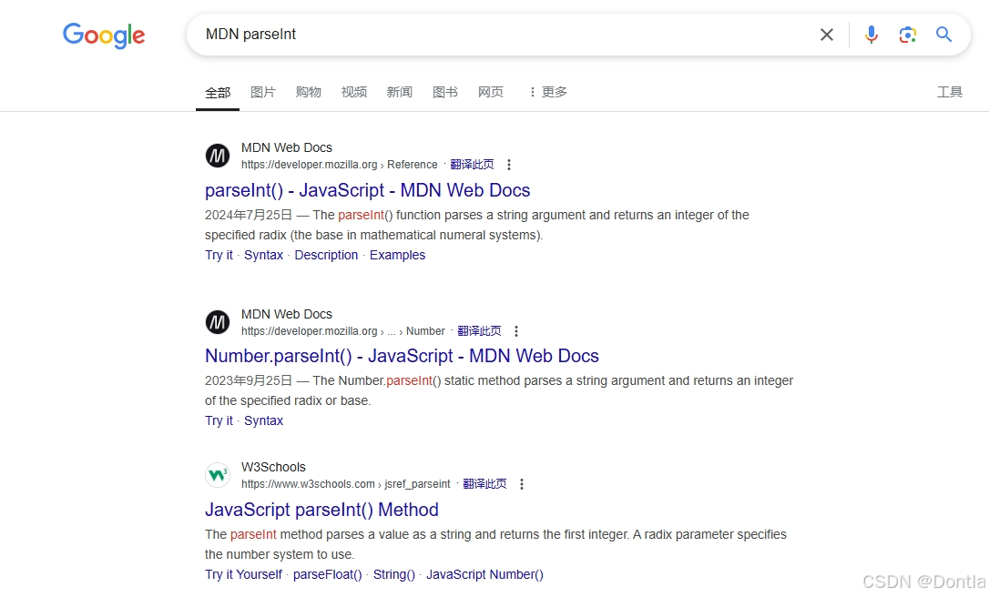Image resolution: width=989 pixels, height=597 pixels.
Task: Click Try it under Number.parseInt() result
Action: coord(219,421)
